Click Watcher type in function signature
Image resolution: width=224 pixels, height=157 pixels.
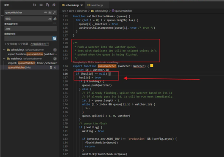139,66
